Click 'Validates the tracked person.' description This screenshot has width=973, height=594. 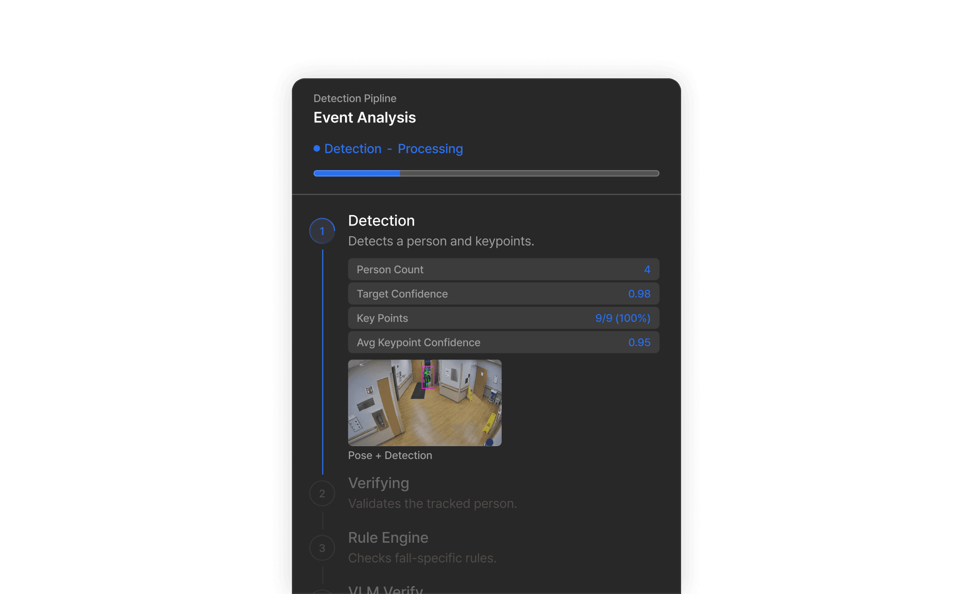(433, 504)
